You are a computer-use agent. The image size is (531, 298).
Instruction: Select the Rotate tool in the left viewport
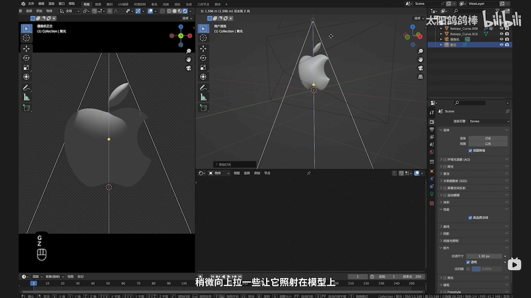(x=27, y=58)
